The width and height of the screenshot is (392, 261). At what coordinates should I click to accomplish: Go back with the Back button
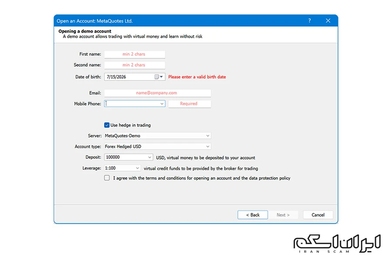tap(253, 215)
